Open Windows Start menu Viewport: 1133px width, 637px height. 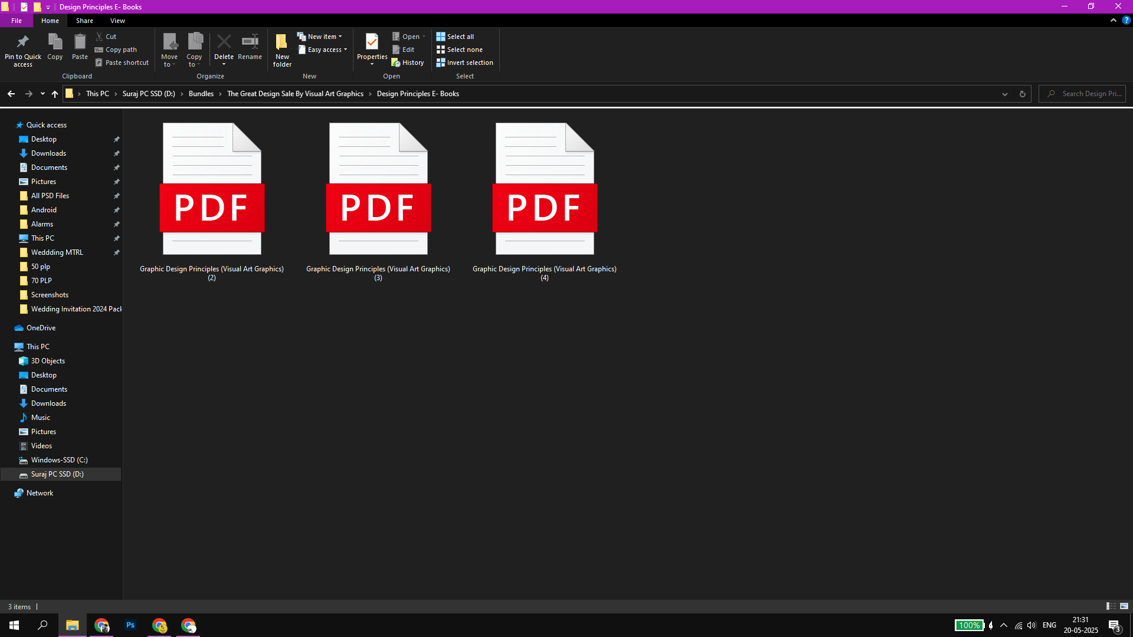[14, 625]
